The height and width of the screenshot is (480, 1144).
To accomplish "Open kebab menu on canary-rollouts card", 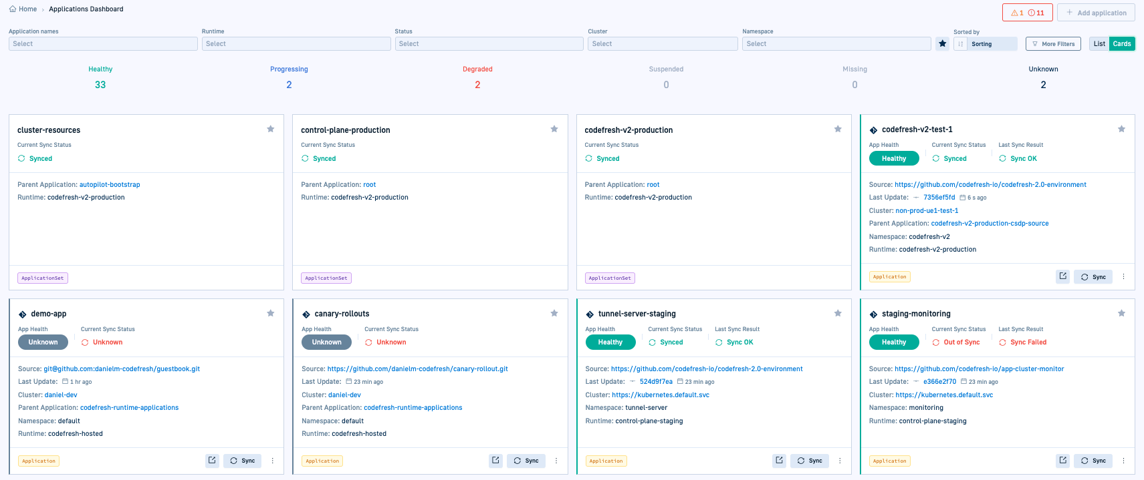I will [556, 461].
